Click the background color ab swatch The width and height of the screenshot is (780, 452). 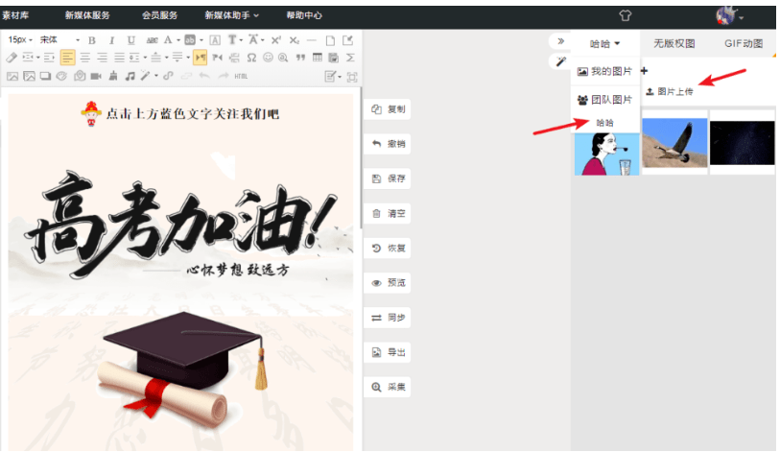tap(190, 40)
